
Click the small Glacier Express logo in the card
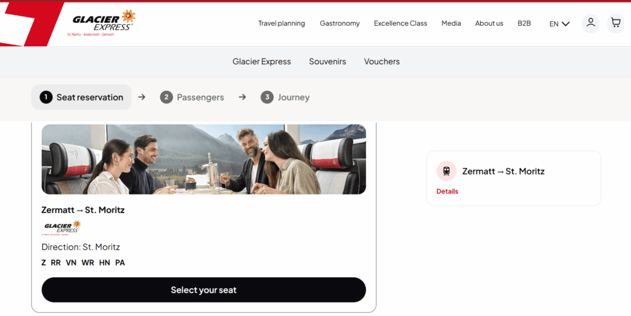pos(62,228)
